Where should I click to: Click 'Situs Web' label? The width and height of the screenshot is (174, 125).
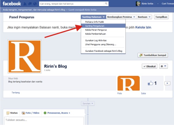(x=13, y=78)
